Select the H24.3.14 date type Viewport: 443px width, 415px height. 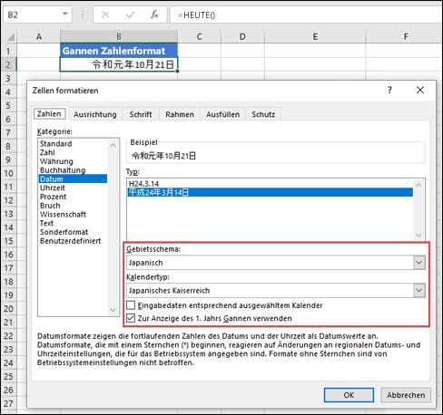tap(144, 183)
